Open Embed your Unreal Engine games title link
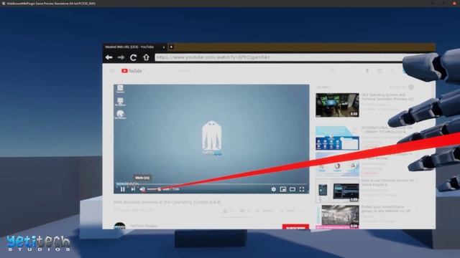 [386, 209]
